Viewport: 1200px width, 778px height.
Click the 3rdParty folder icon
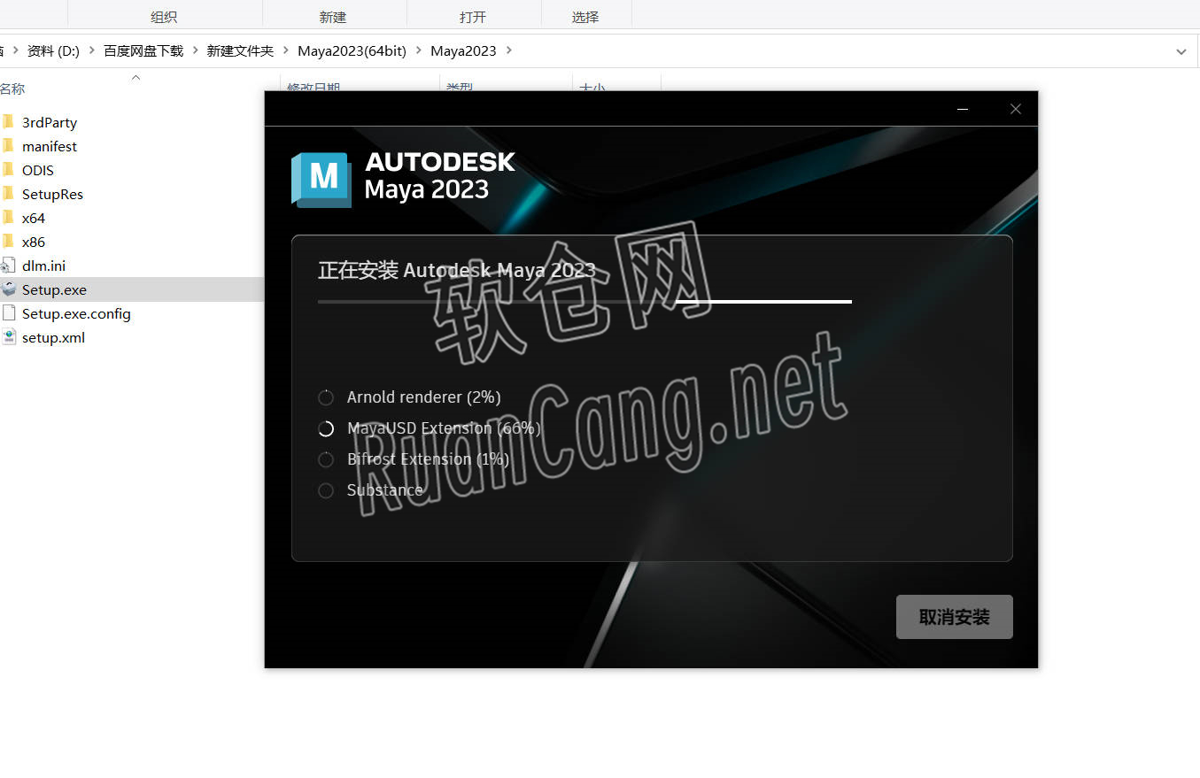(x=8, y=122)
